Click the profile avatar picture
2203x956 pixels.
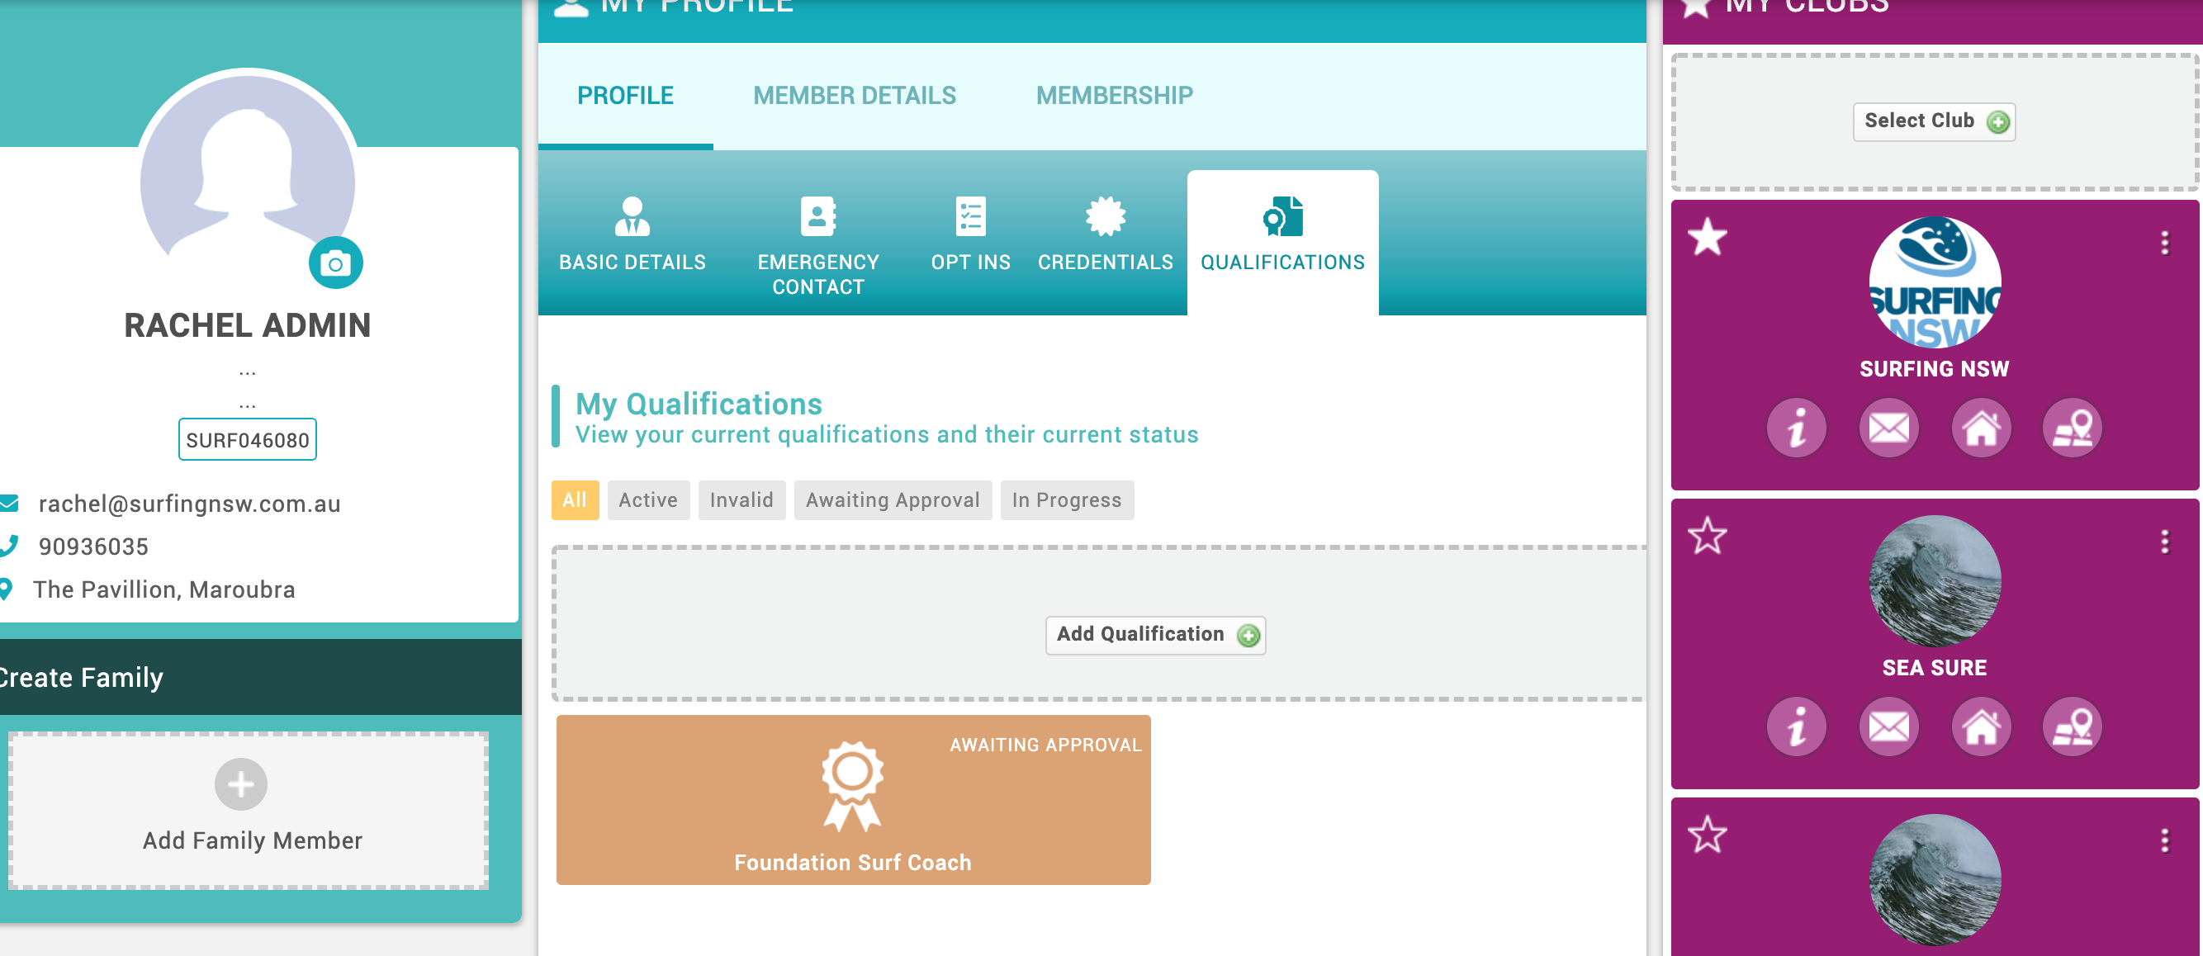coord(247,175)
